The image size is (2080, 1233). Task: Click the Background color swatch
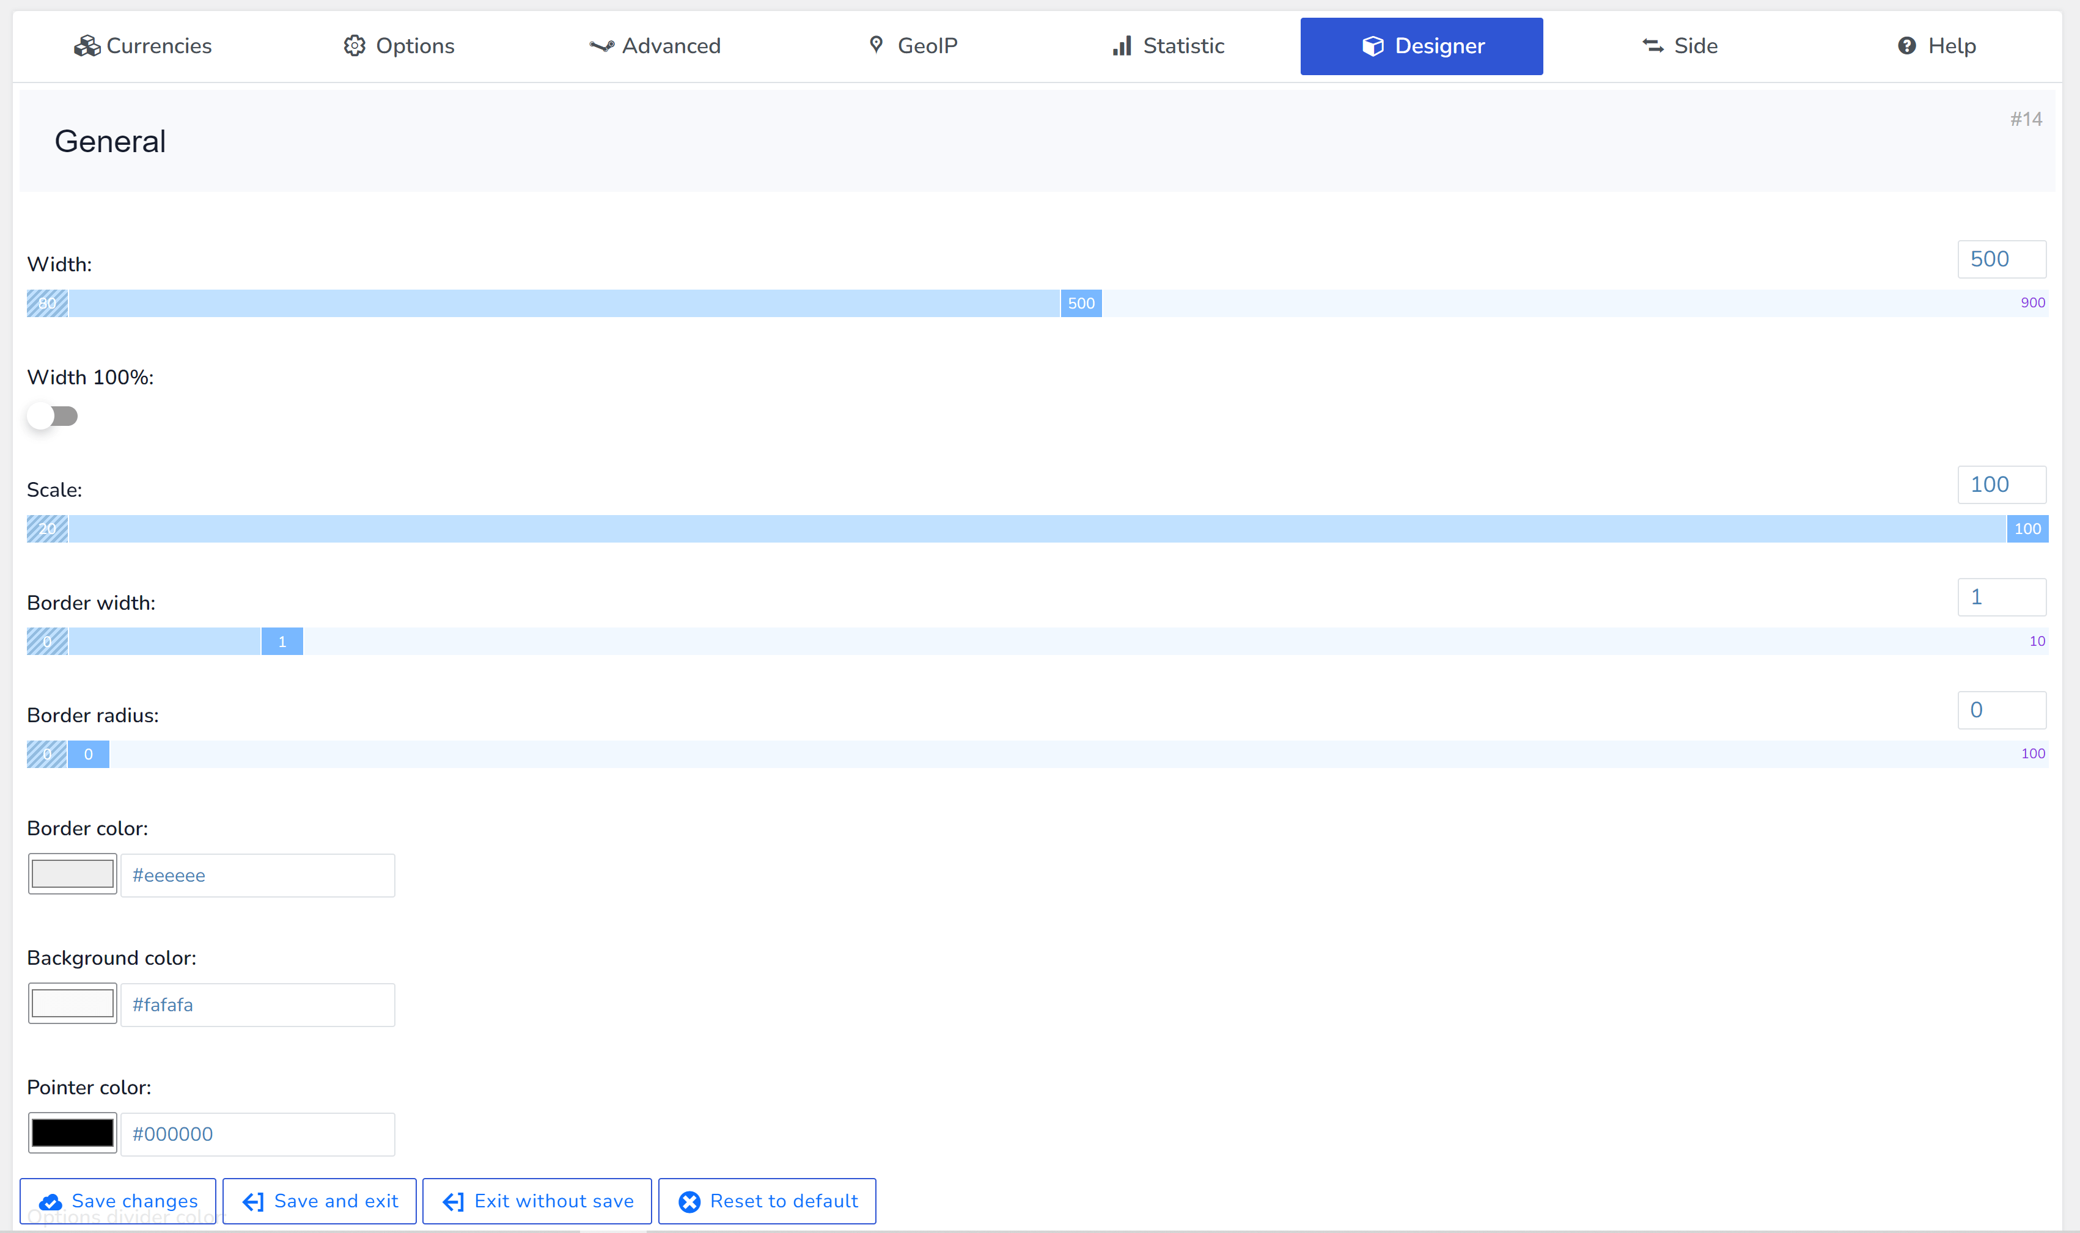(72, 1004)
